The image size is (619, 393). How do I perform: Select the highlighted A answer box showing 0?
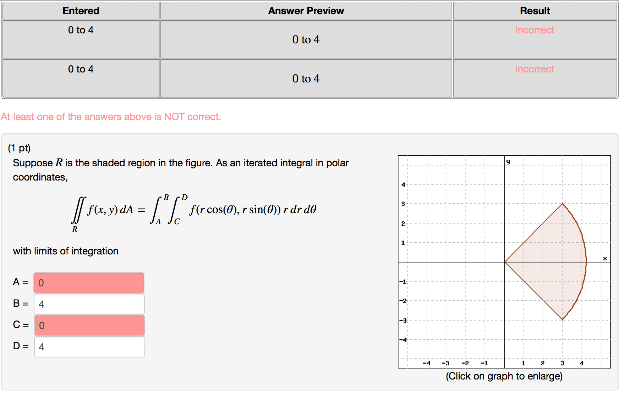89,283
